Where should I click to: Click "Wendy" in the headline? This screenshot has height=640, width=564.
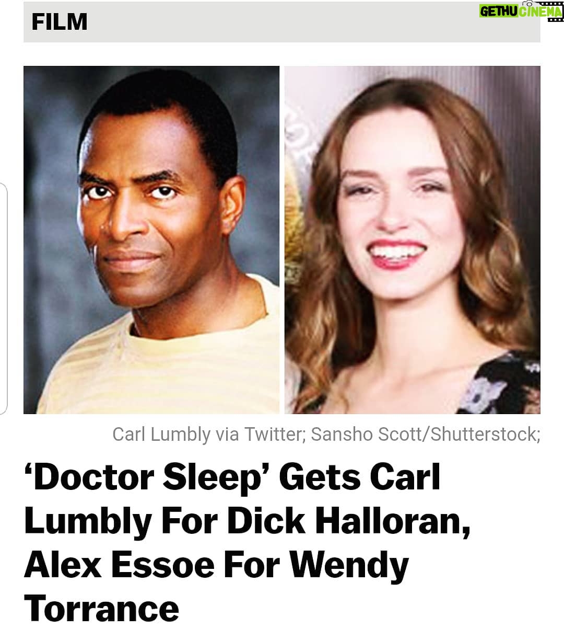click(349, 567)
